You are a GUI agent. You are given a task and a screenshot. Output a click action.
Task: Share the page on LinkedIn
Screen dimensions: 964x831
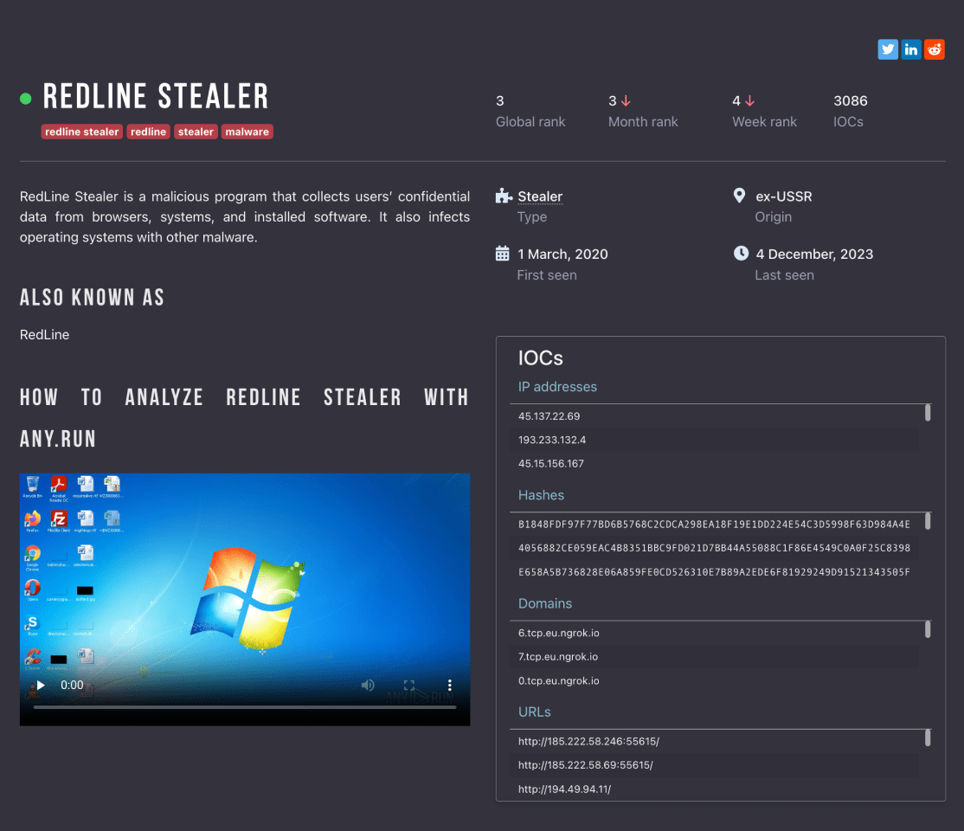pos(910,49)
